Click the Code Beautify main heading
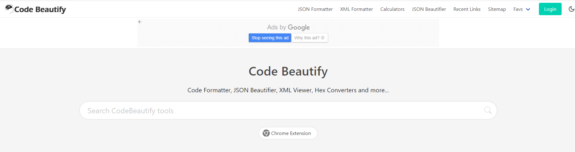Viewport: 575px width, 152px height. [x=288, y=71]
